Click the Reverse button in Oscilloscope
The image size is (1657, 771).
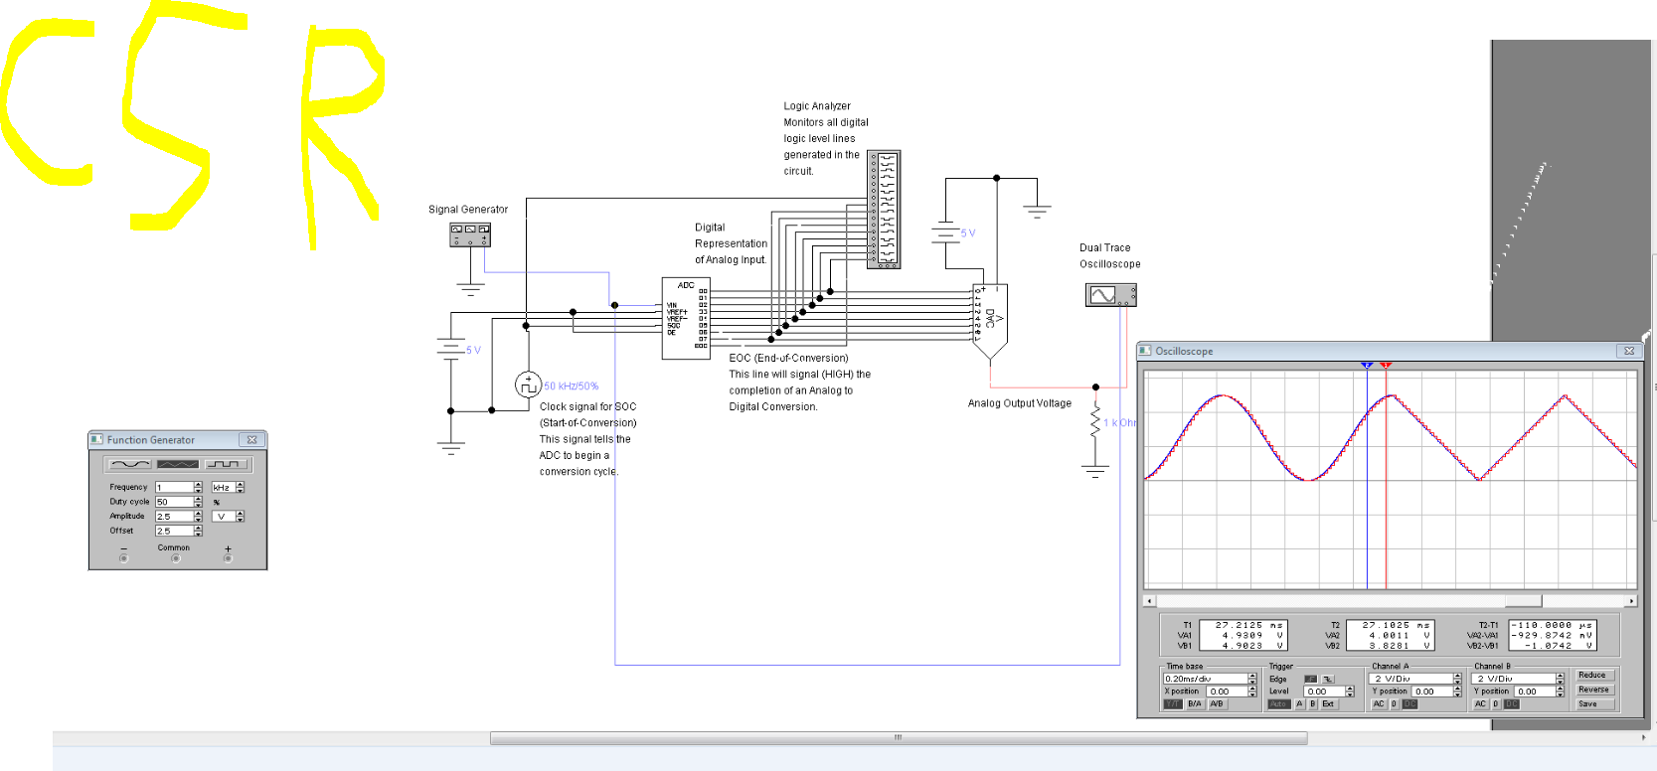click(x=1595, y=690)
